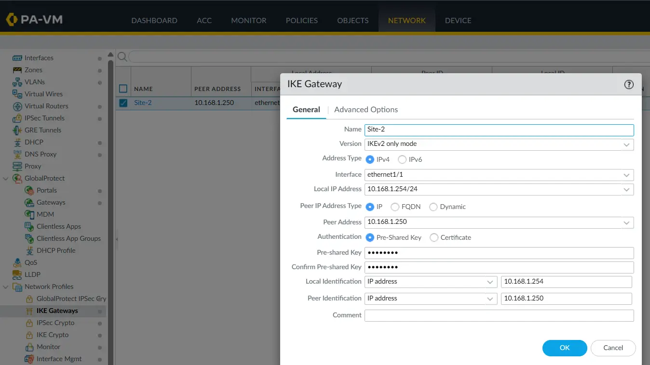The image size is (650, 365).
Task: Open Peer Identification type dropdown
Action: (490, 299)
